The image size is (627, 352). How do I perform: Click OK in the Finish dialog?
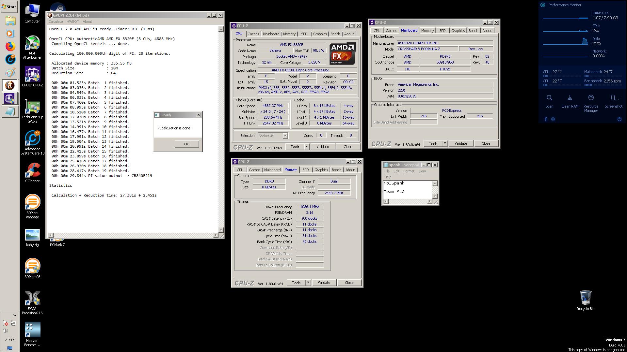coord(186,144)
